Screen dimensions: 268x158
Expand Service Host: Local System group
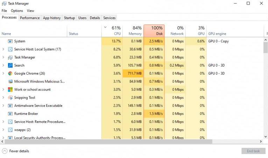(3, 49)
